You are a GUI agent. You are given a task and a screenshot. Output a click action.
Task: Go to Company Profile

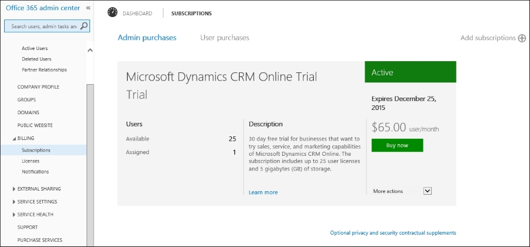[38, 87]
